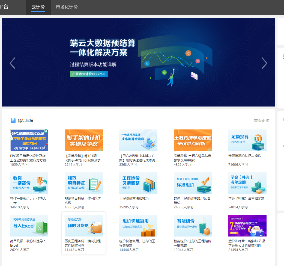Click the 精品课程 bookmark icon
Viewport: 284px width, 266px height.
click(x=13, y=121)
